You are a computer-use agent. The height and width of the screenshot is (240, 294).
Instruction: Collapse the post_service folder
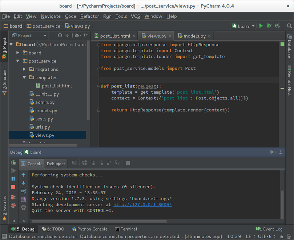click(18, 61)
